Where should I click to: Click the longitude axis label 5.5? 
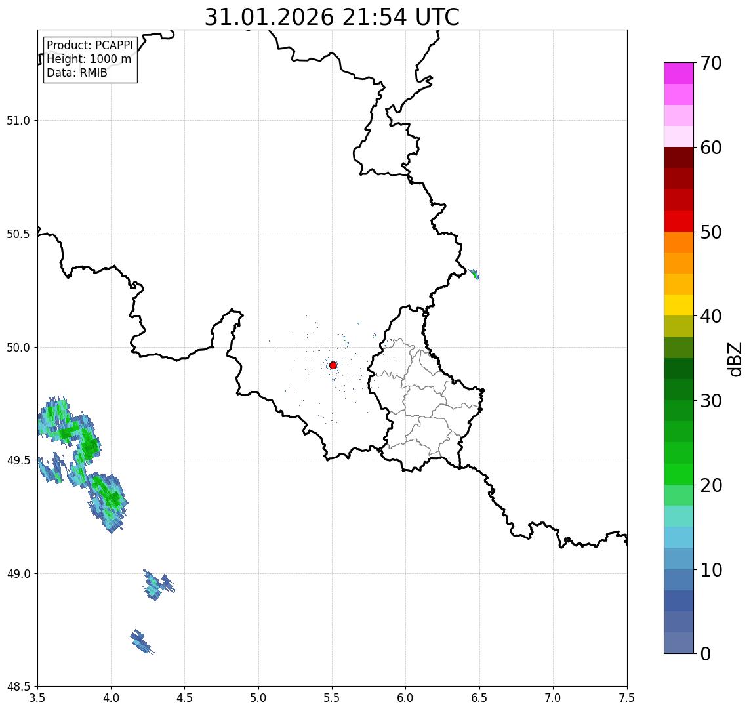[332, 698]
